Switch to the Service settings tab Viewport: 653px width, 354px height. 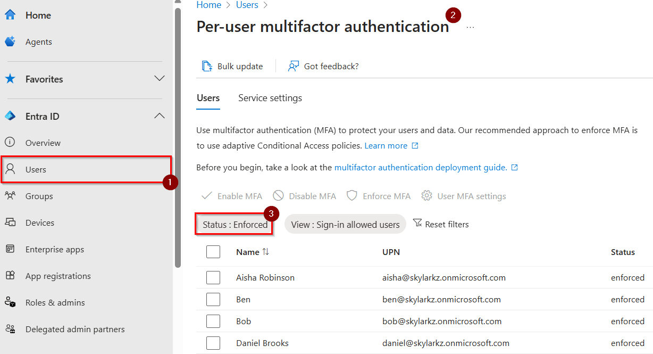point(270,98)
